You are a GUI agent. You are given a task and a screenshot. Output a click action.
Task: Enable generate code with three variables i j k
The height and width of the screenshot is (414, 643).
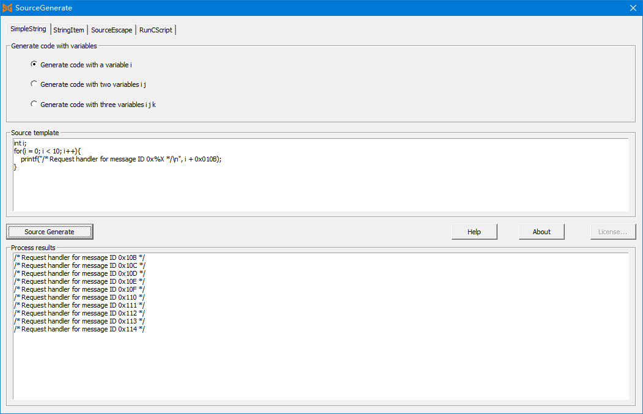(x=34, y=105)
